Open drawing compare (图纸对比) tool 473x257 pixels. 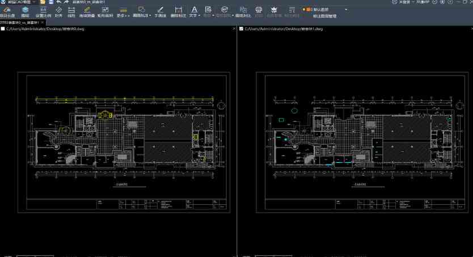pos(243,12)
